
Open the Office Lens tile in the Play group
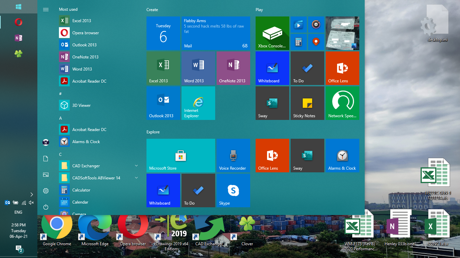pos(342,68)
